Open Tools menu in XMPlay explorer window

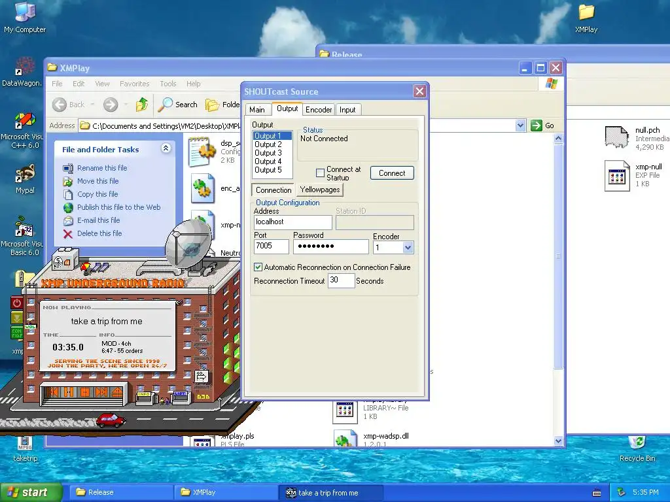tap(168, 84)
